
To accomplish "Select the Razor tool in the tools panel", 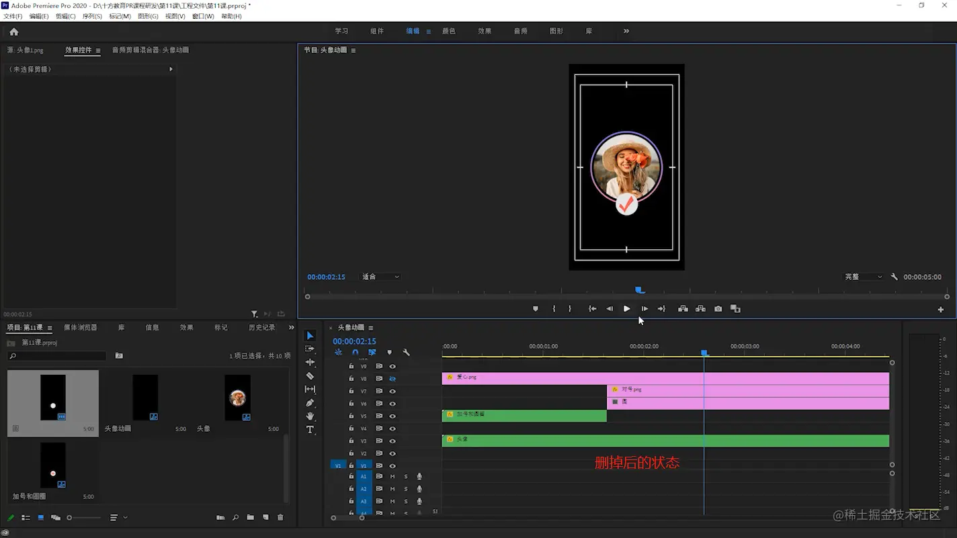I will point(310,376).
